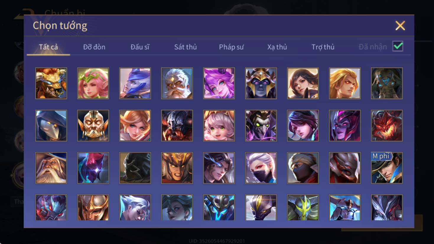Pick the masked white-haired ninja girl
The width and height of the screenshot is (434, 244).
pyautogui.click(x=261, y=168)
